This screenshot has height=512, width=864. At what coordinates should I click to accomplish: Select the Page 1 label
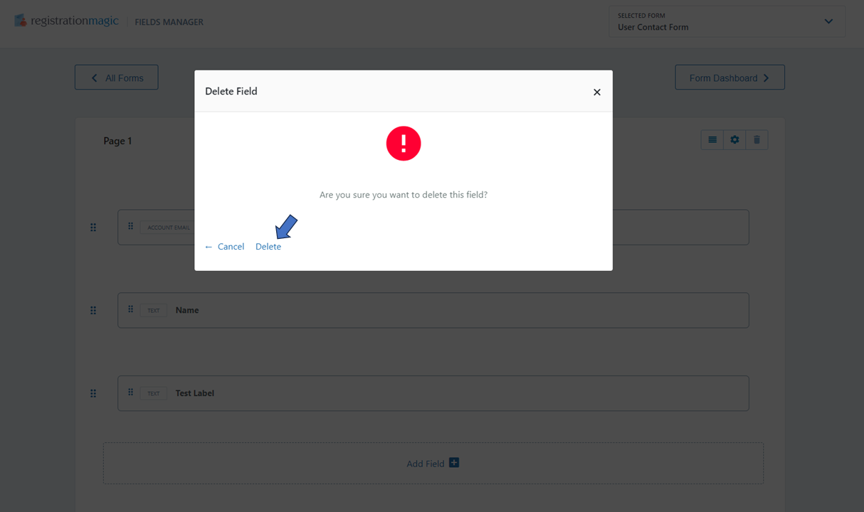[x=117, y=141]
